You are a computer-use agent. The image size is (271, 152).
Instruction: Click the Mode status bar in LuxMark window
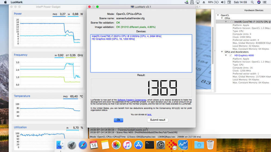[145, 137]
